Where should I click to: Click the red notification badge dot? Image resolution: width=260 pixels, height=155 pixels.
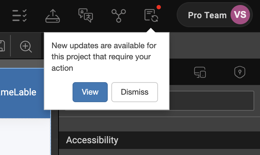(x=159, y=7)
